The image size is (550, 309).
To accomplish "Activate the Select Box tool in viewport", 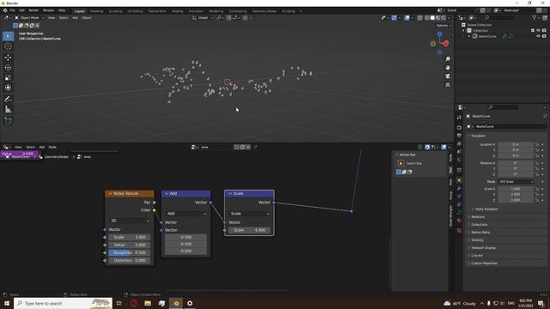I will tap(8, 36).
